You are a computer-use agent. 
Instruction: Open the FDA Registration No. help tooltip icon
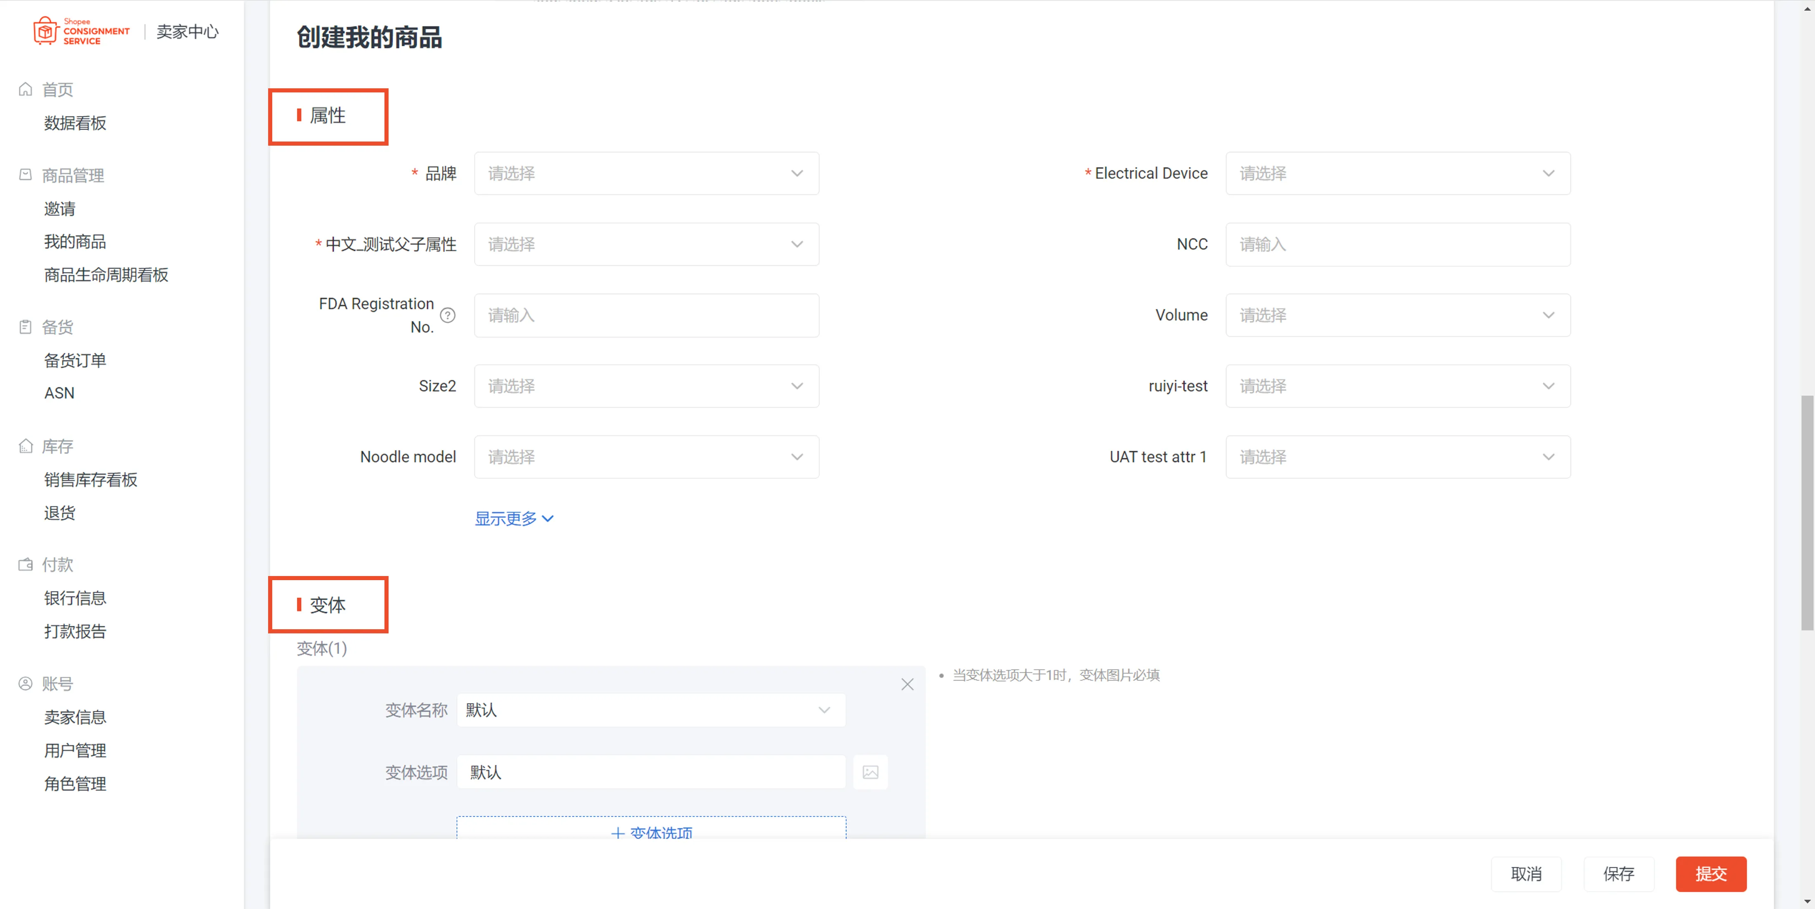(x=449, y=316)
